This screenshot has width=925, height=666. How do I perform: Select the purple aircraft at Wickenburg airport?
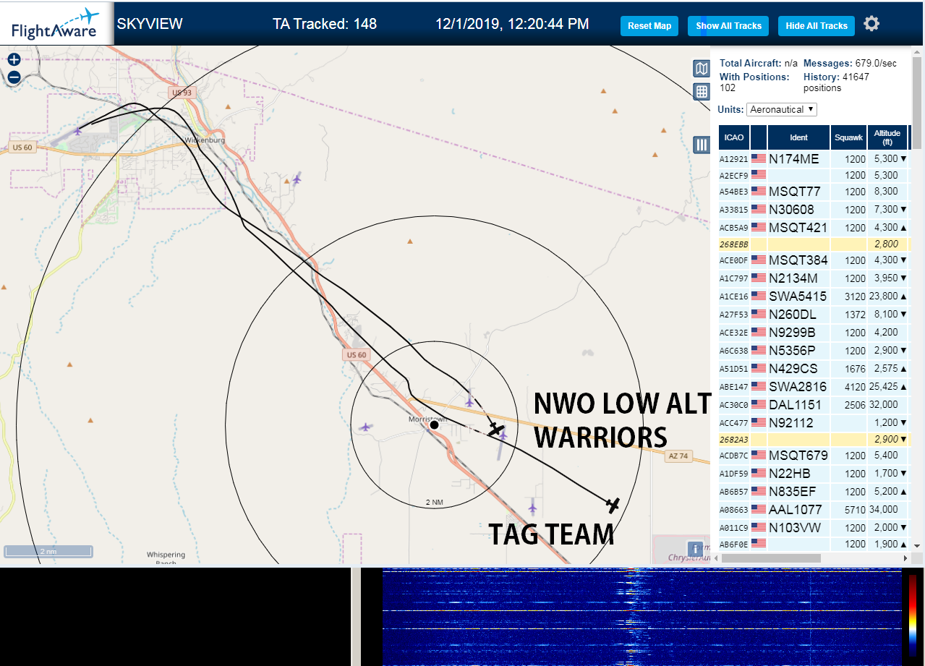click(x=78, y=131)
